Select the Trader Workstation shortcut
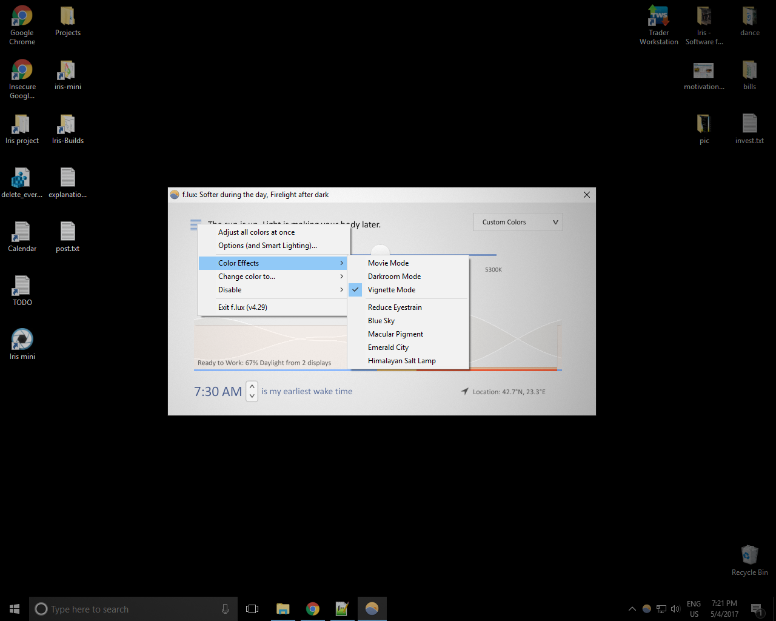Viewport: 776px width, 621px height. 659,25
